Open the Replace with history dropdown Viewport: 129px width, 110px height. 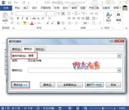(119, 70)
